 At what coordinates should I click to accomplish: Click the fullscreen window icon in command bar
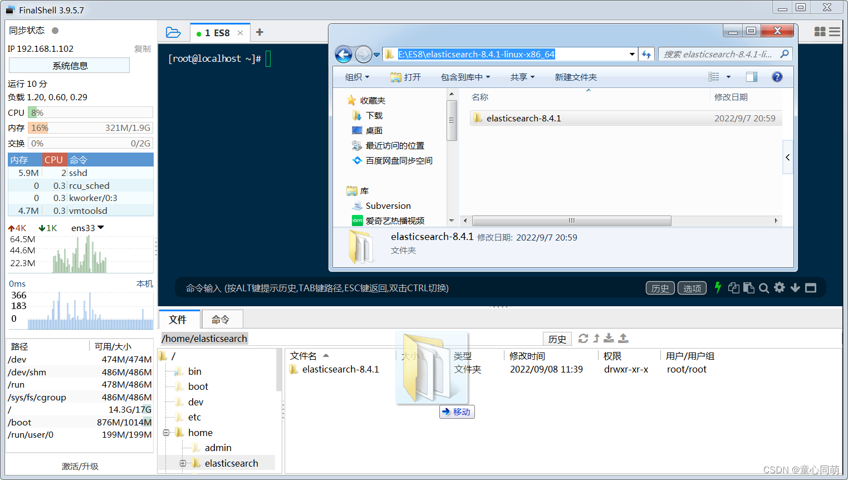[x=811, y=288]
